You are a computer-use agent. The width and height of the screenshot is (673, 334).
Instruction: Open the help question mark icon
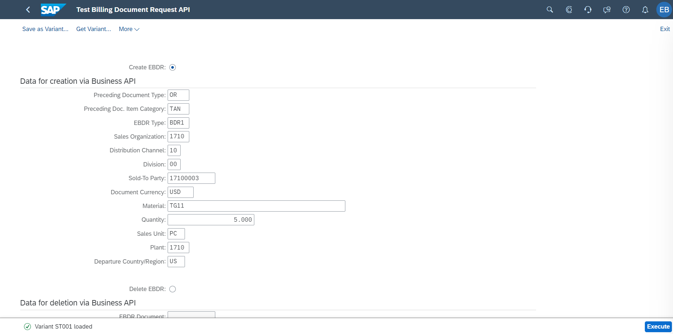tap(626, 10)
